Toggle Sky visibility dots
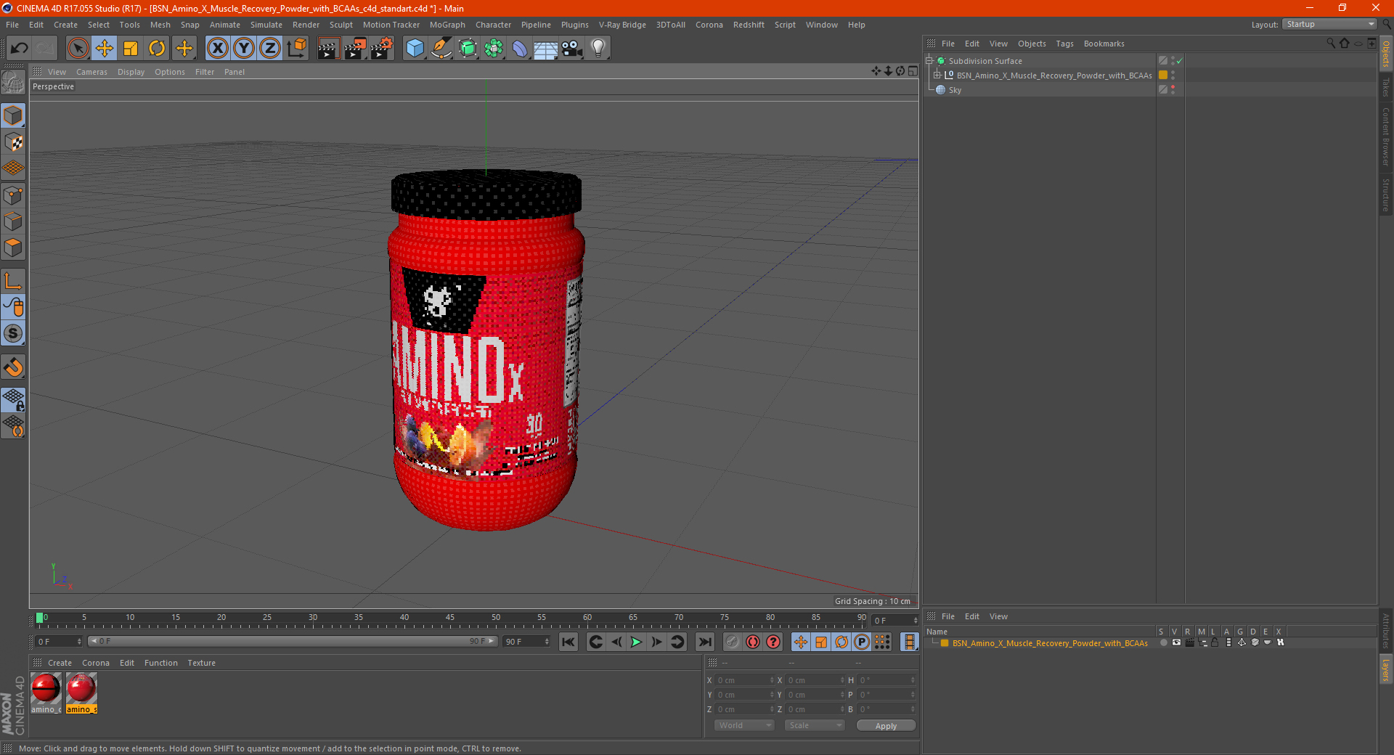This screenshot has width=1394, height=755. click(x=1173, y=90)
